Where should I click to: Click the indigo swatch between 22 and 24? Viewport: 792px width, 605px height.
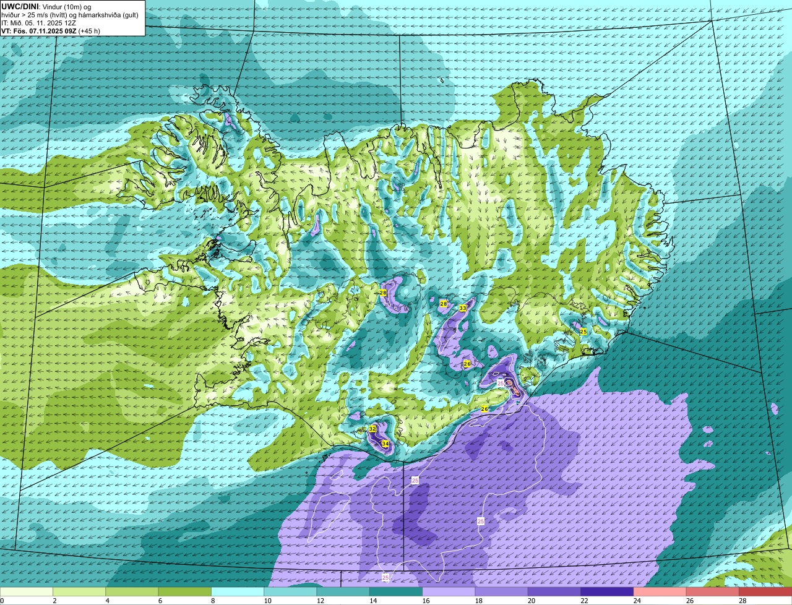[607, 592]
